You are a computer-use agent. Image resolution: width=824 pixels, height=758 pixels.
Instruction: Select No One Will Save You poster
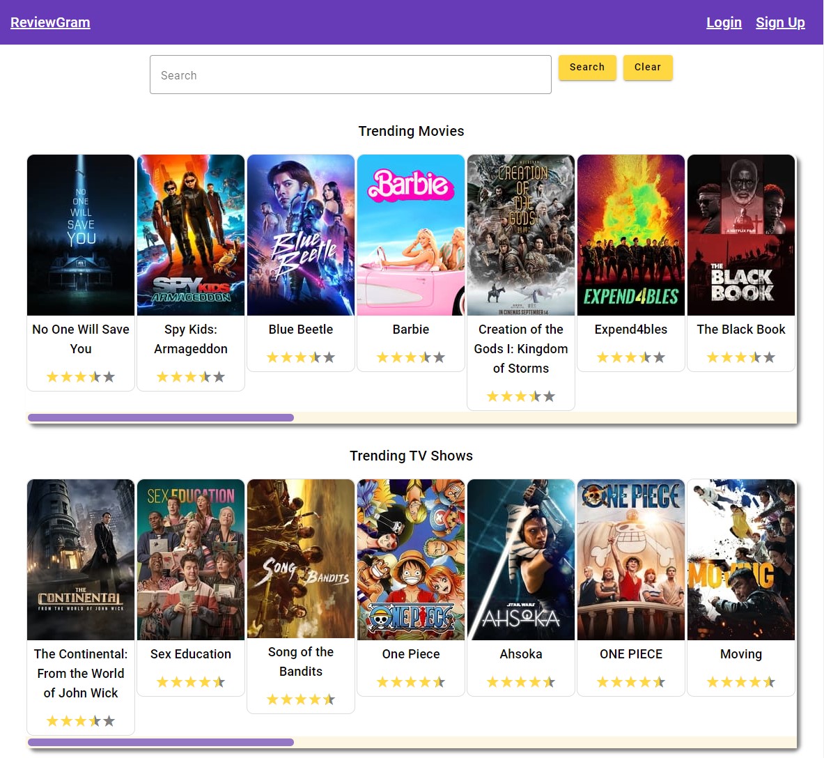pos(81,235)
